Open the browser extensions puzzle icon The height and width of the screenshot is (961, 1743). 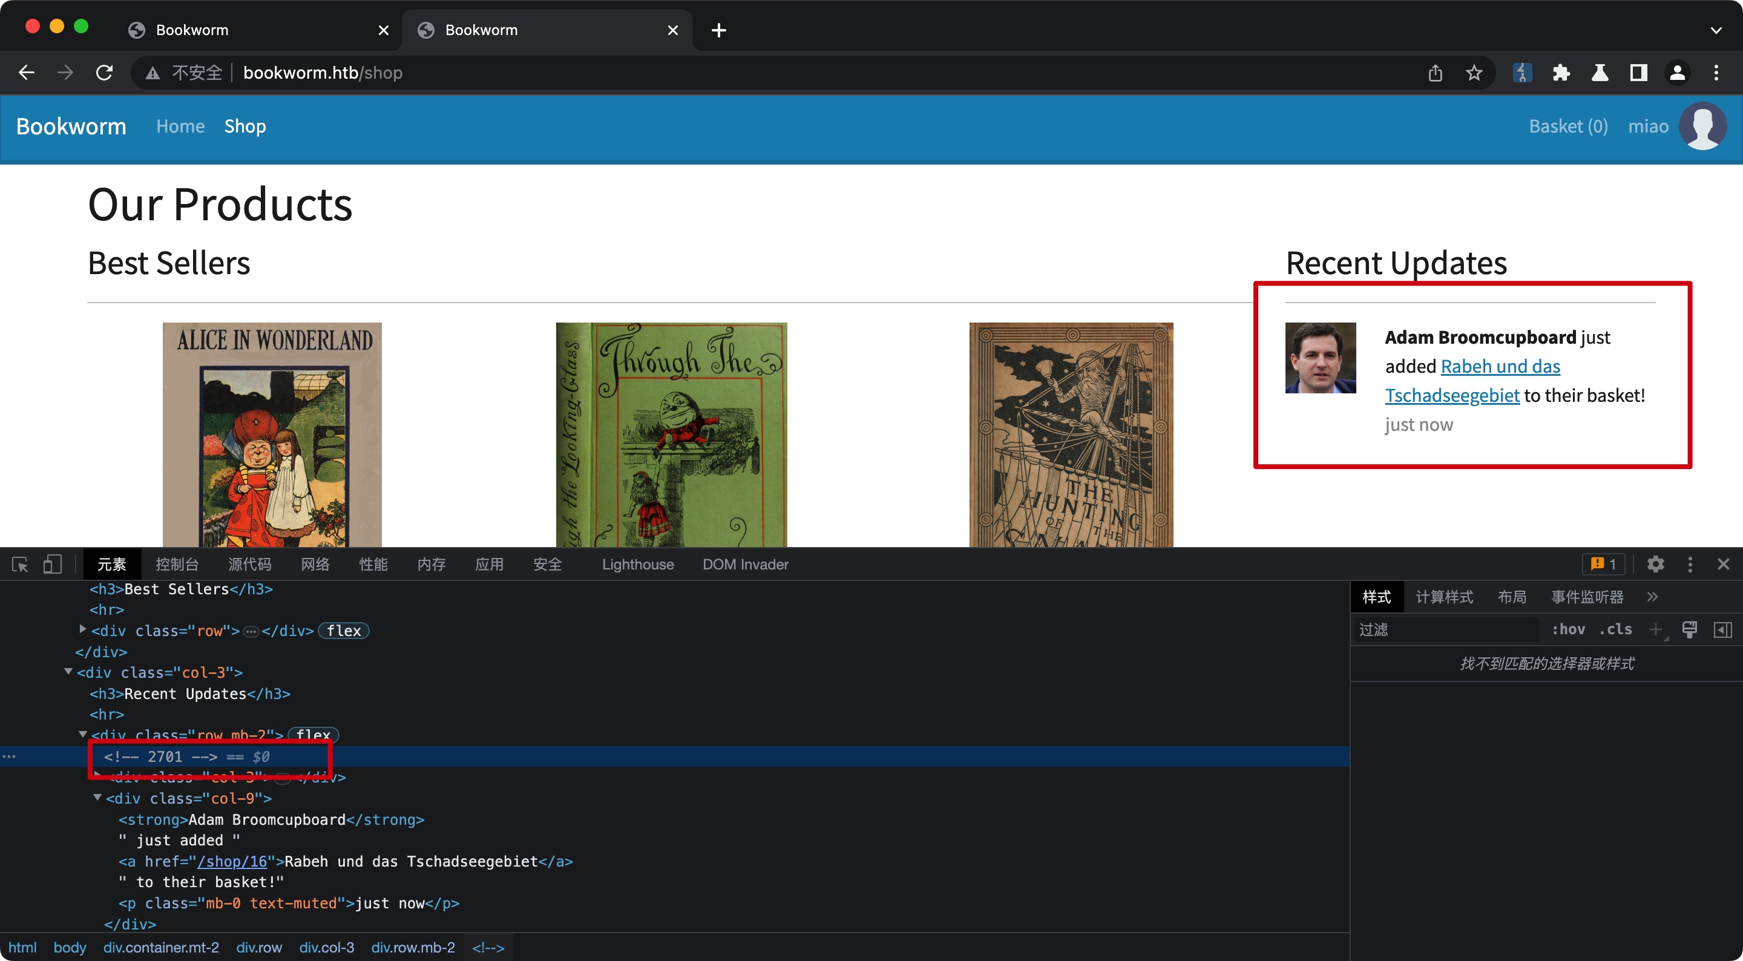click(1561, 73)
